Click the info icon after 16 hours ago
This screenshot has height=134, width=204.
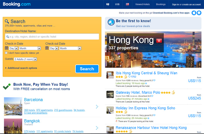click(146, 83)
